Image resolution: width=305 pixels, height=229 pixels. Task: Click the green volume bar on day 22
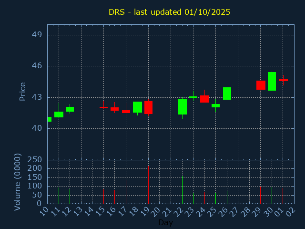(x=182, y=190)
